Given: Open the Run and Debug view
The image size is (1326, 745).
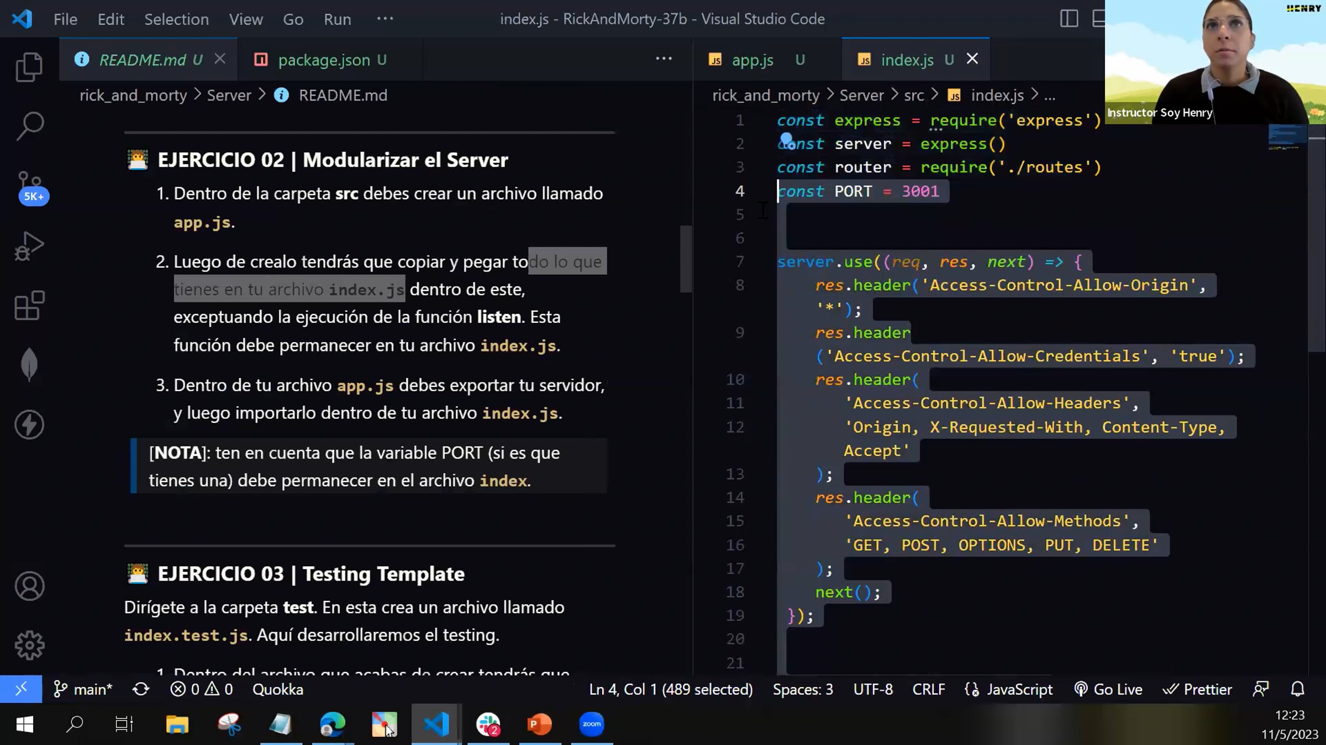Looking at the screenshot, I should tap(29, 246).
